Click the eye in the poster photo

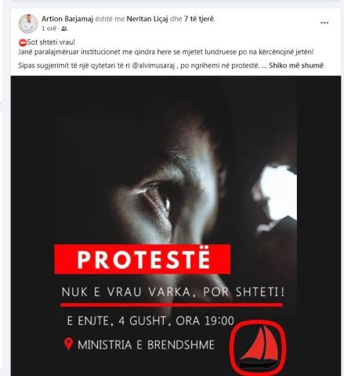[x=158, y=200]
